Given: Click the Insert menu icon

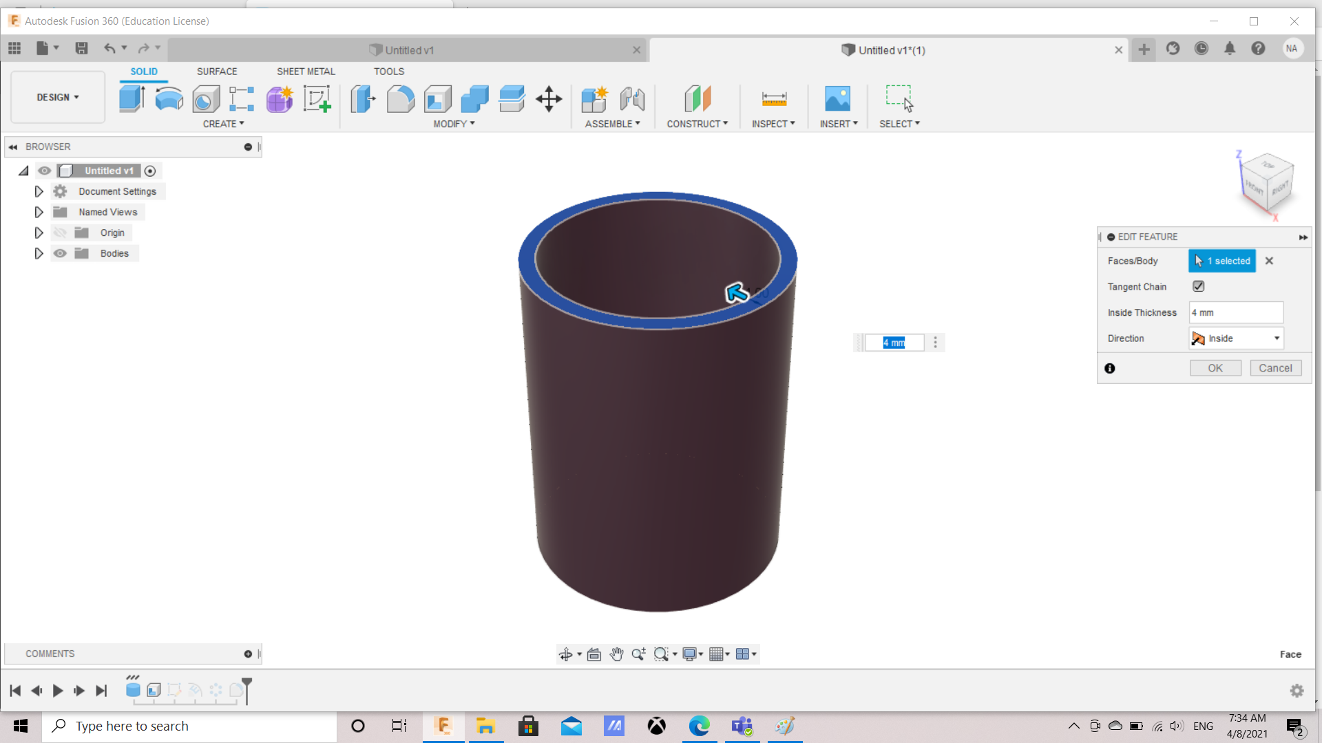Looking at the screenshot, I should coord(837,99).
